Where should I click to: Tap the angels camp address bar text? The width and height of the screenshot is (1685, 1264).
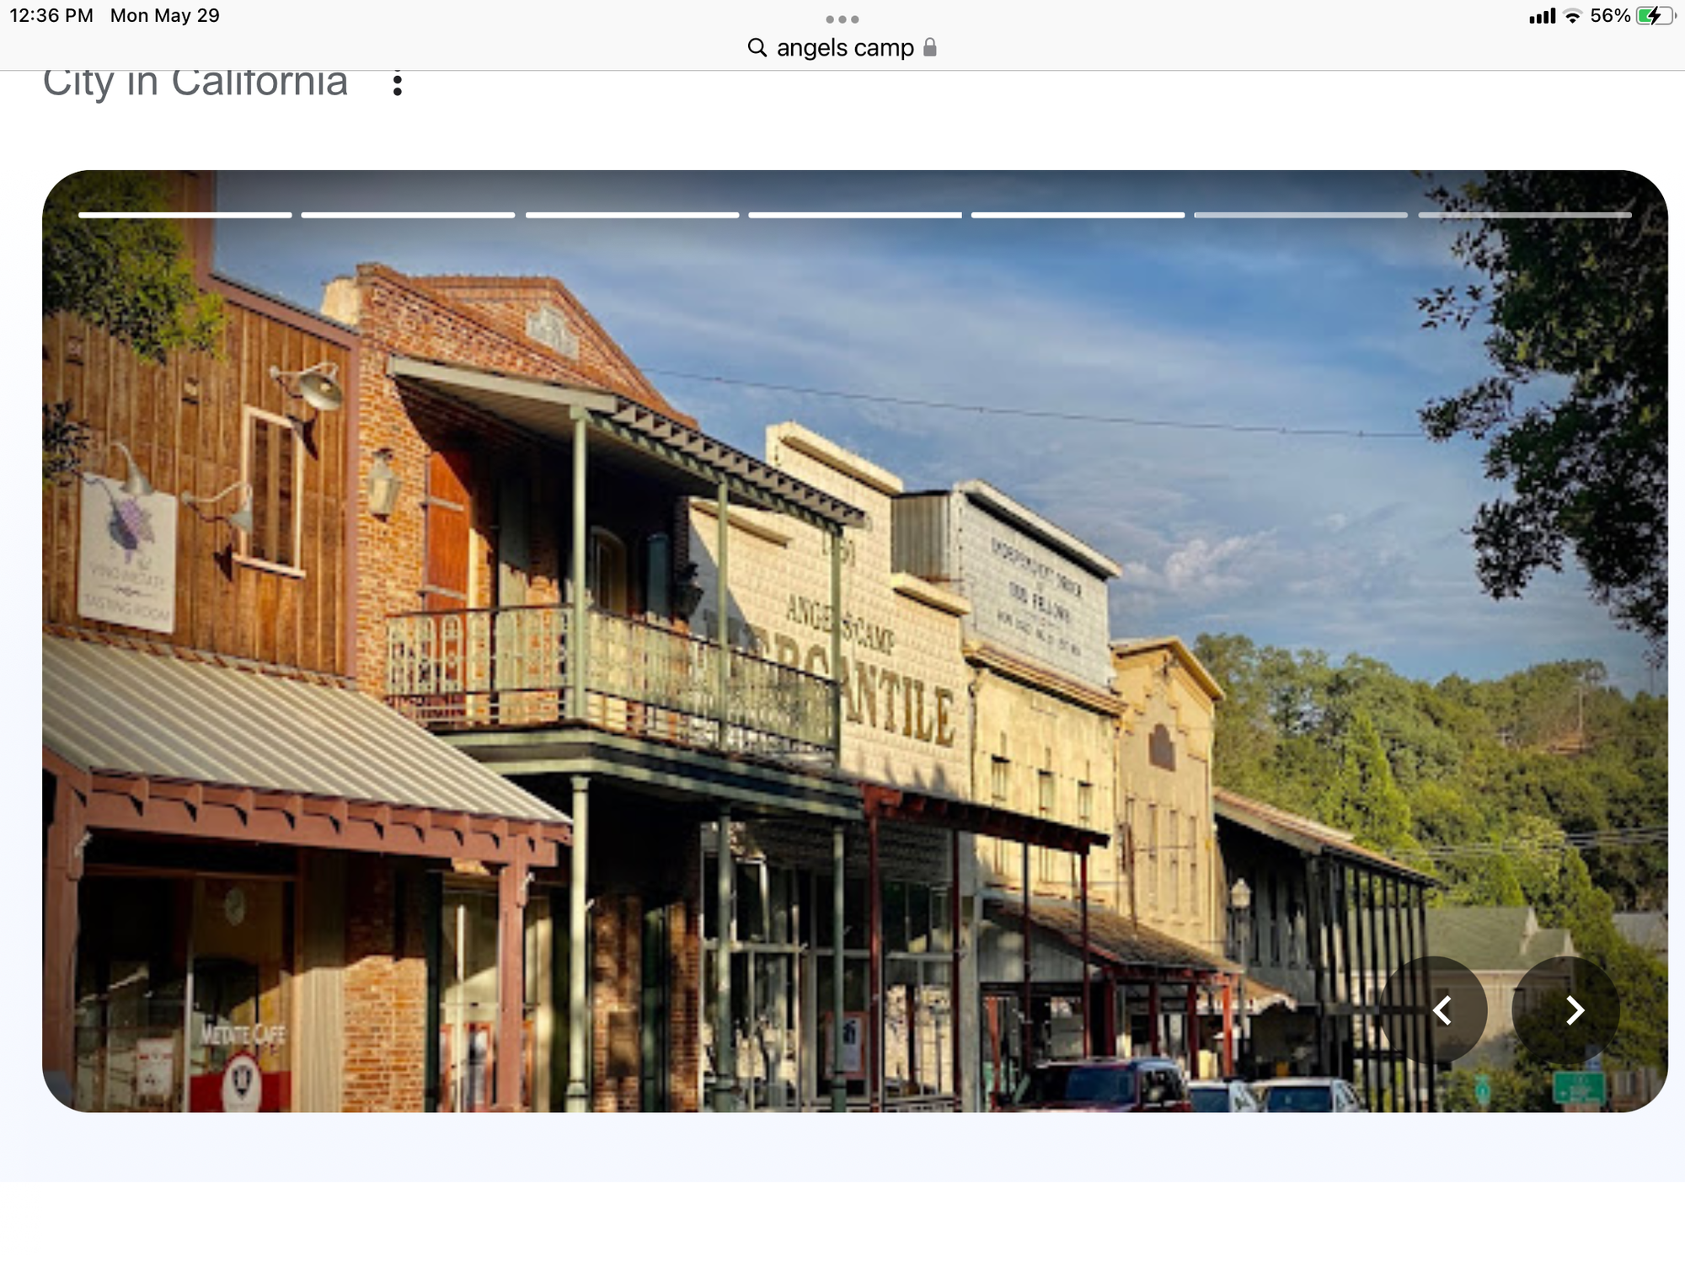tap(845, 48)
